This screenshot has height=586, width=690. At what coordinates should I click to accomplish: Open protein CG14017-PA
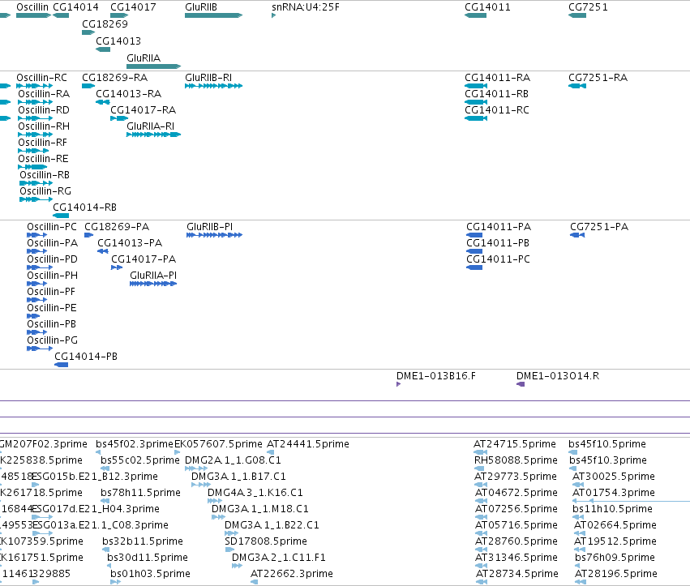pyautogui.click(x=144, y=259)
